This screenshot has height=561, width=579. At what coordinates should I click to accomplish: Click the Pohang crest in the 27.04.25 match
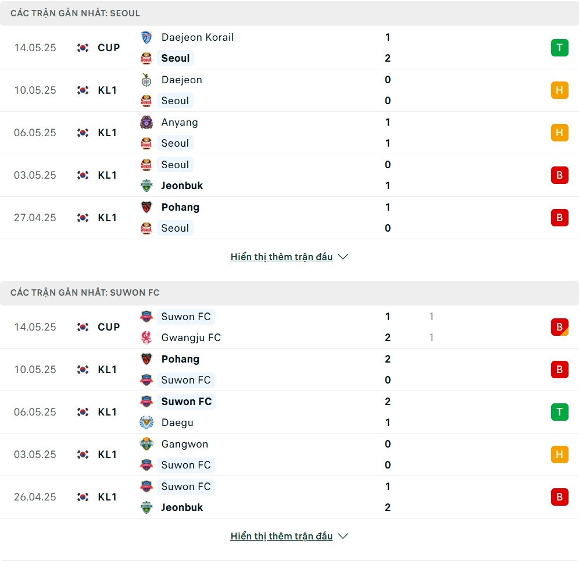coord(146,207)
